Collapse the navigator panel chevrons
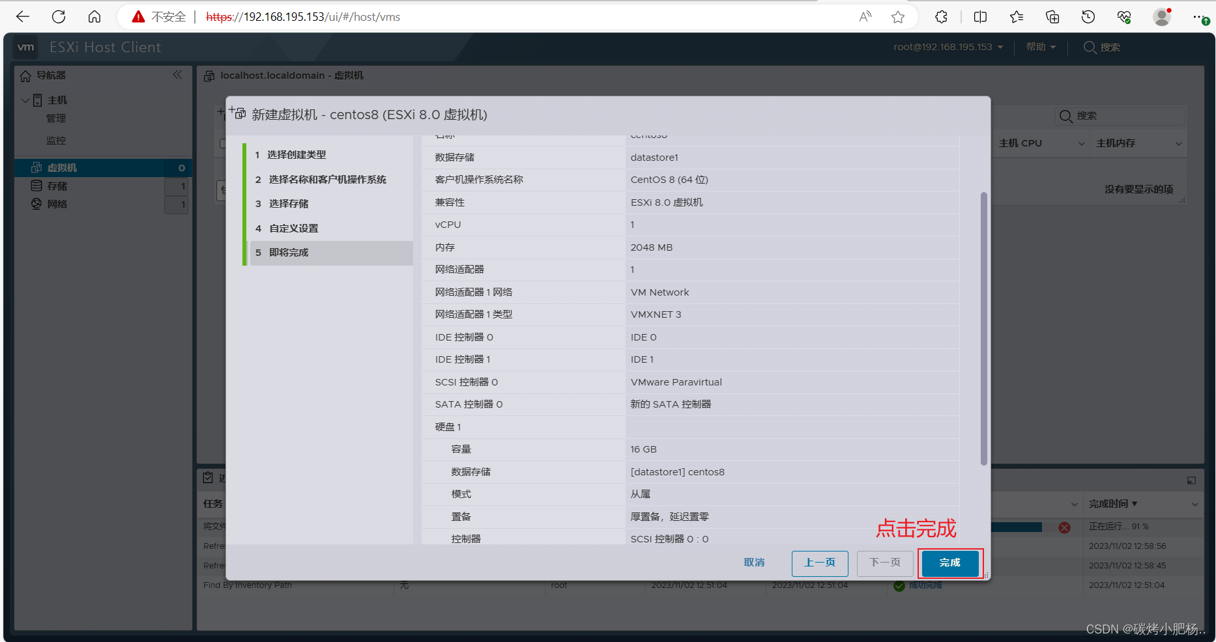The image size is (1216, 642). [177, 75]
